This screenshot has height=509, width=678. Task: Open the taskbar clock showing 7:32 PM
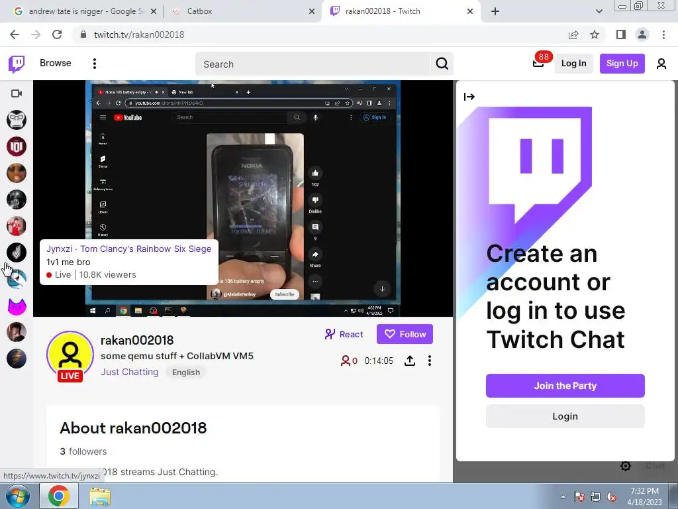(x=644, y=496)
